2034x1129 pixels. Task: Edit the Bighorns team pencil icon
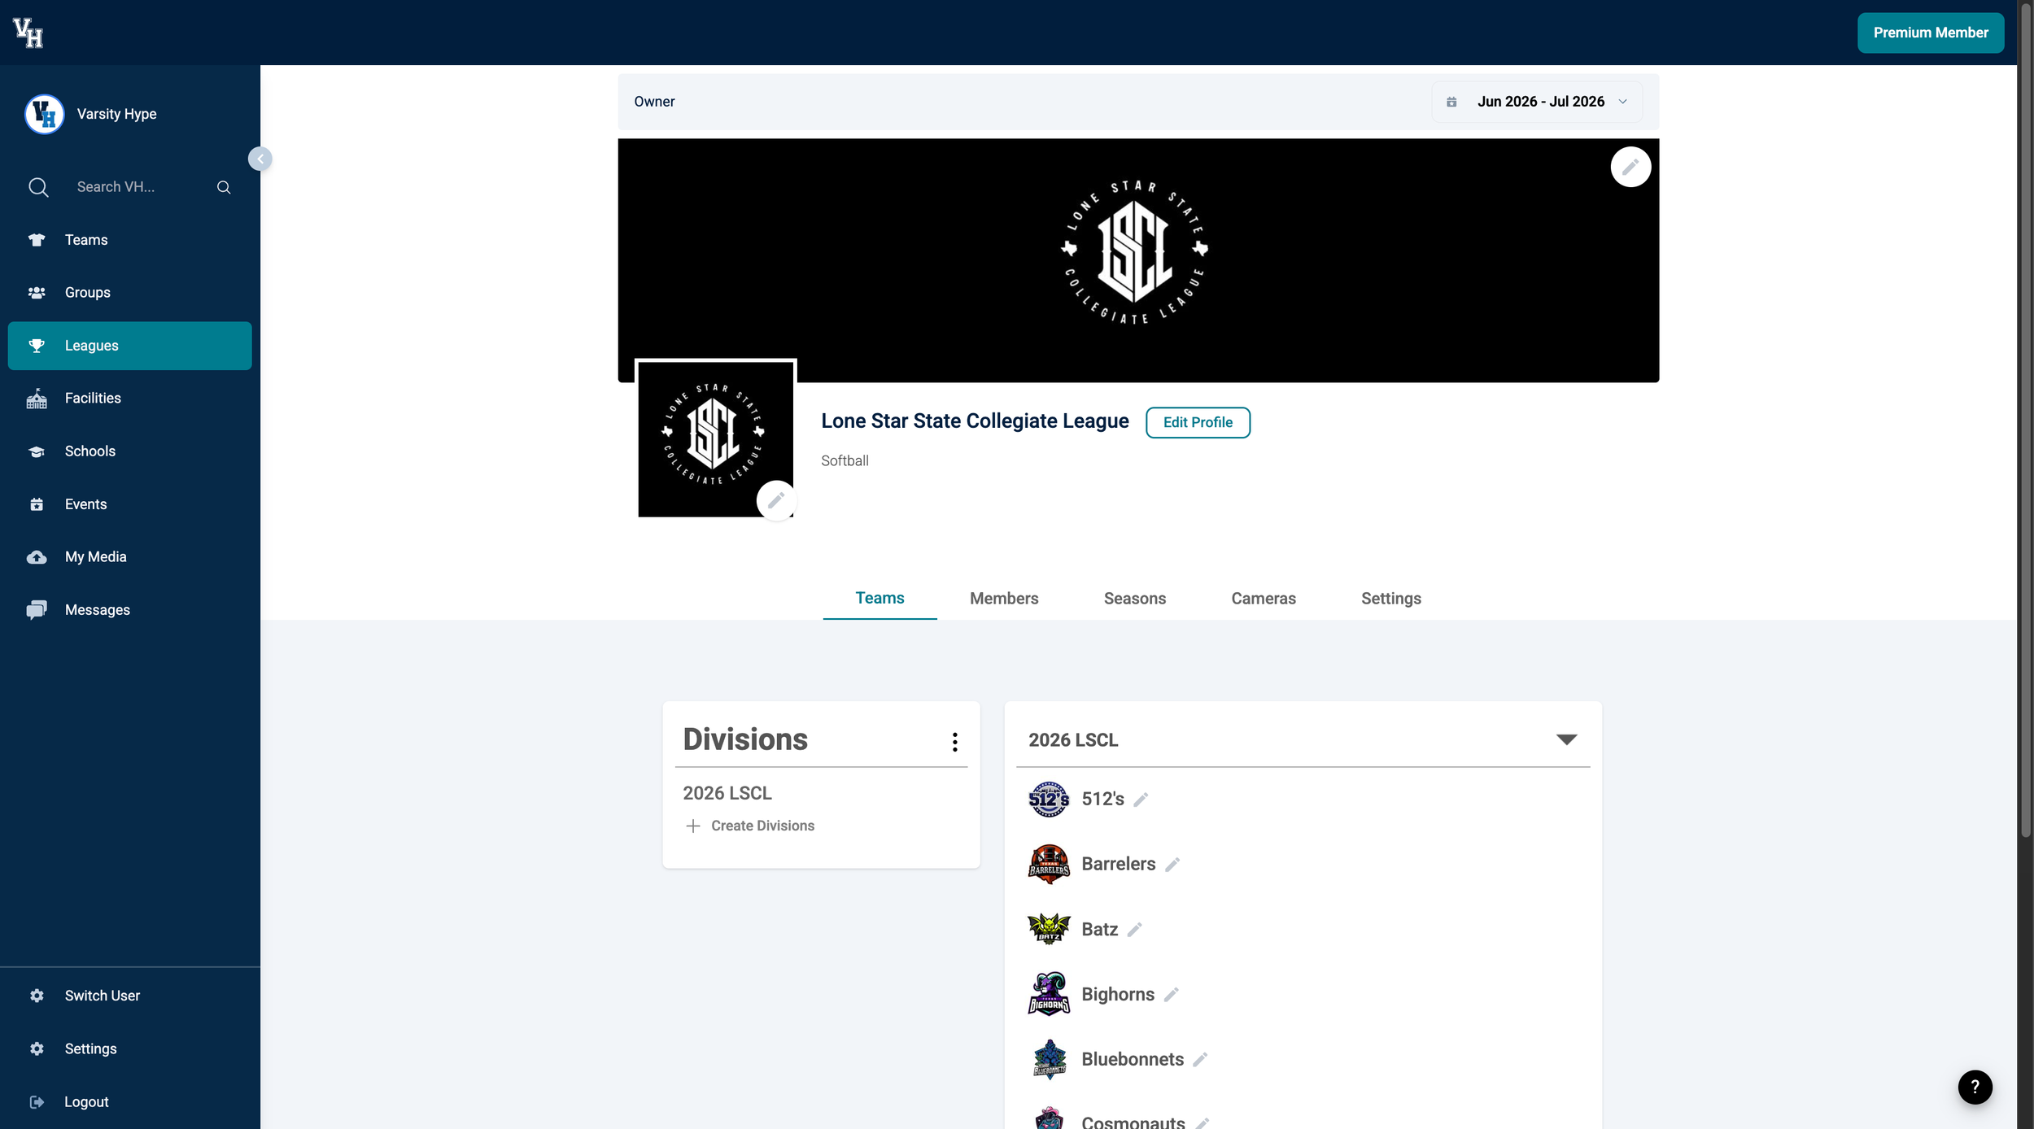[x=1172, y=995]
